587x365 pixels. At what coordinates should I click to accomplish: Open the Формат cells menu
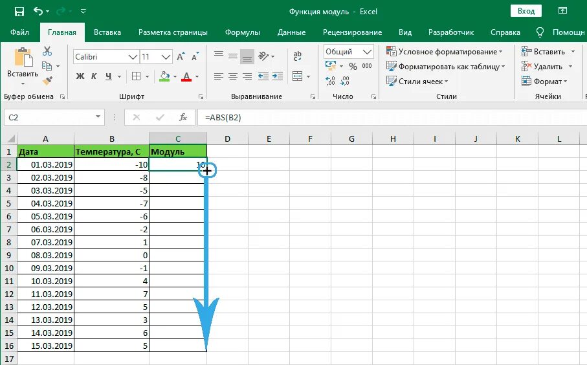pos(544,82)
